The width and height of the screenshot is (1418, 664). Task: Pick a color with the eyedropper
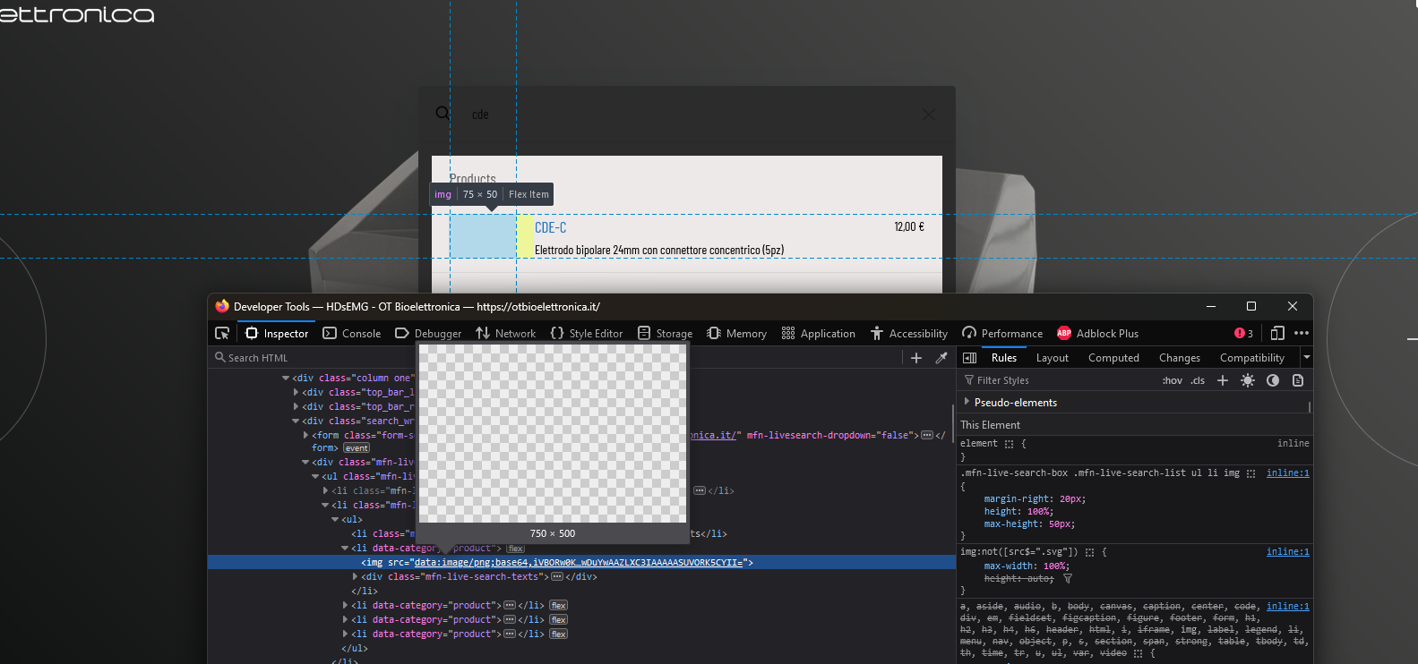pyautogui.click(x=941, y=358)
